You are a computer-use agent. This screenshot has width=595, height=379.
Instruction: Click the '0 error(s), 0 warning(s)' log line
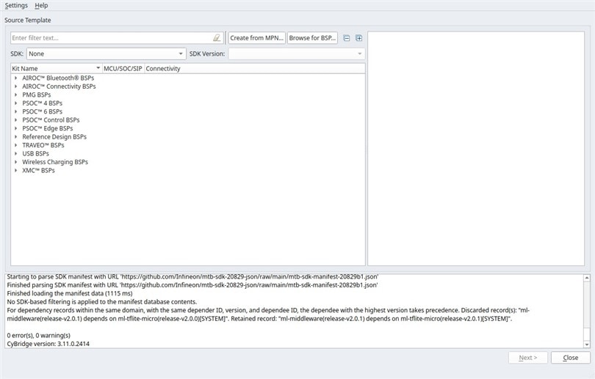(x=39, y=336)
